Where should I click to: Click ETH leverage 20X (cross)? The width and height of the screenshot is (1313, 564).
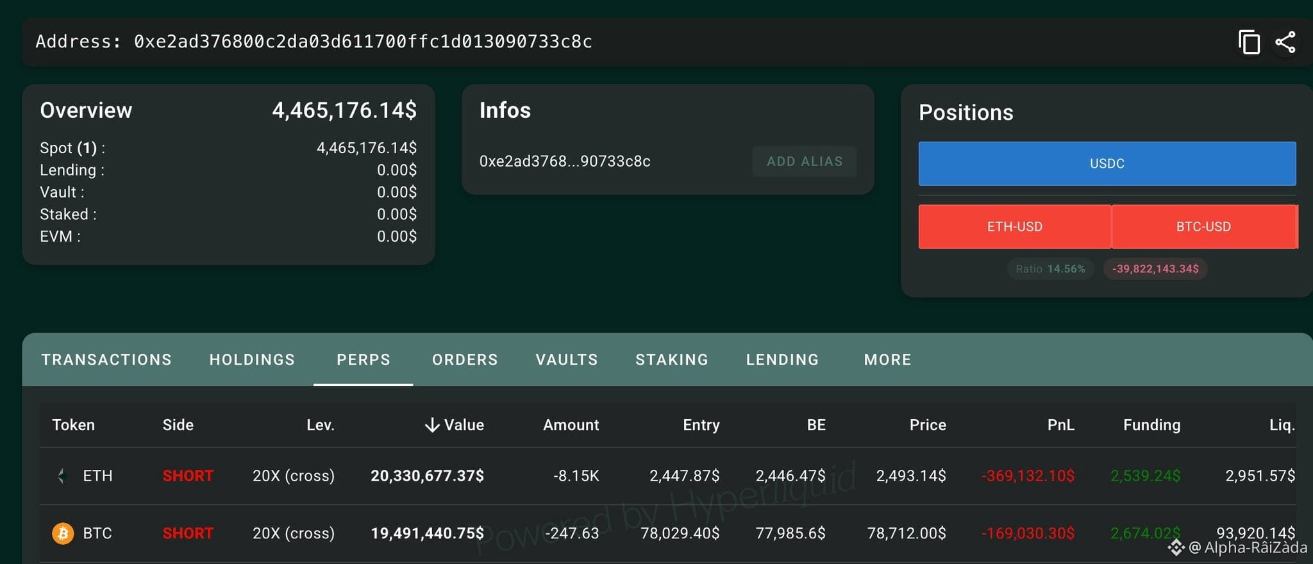pos(294,476)
